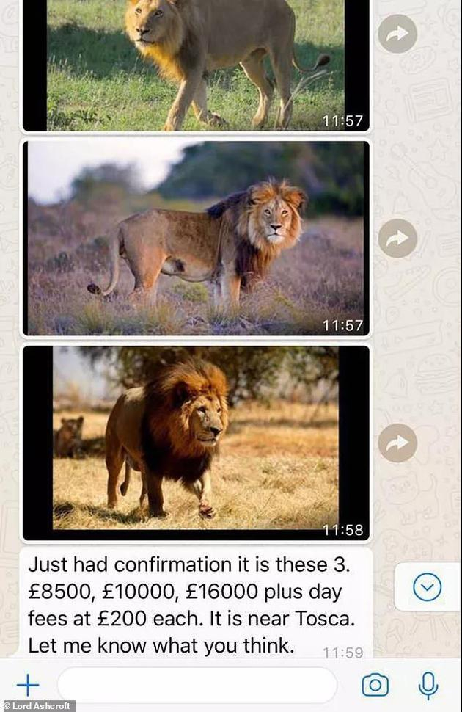Image resolution: width=462 pixels, height=712 pixels.
Task: Open the top lion photo sent 11:57
Action: pos(196,65)
